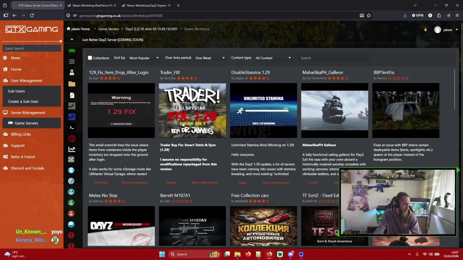Image resolution: width=463 pixels, height=260 pixels.
Task: Click the home icon next to jakew Home
Action: point(68,29)
